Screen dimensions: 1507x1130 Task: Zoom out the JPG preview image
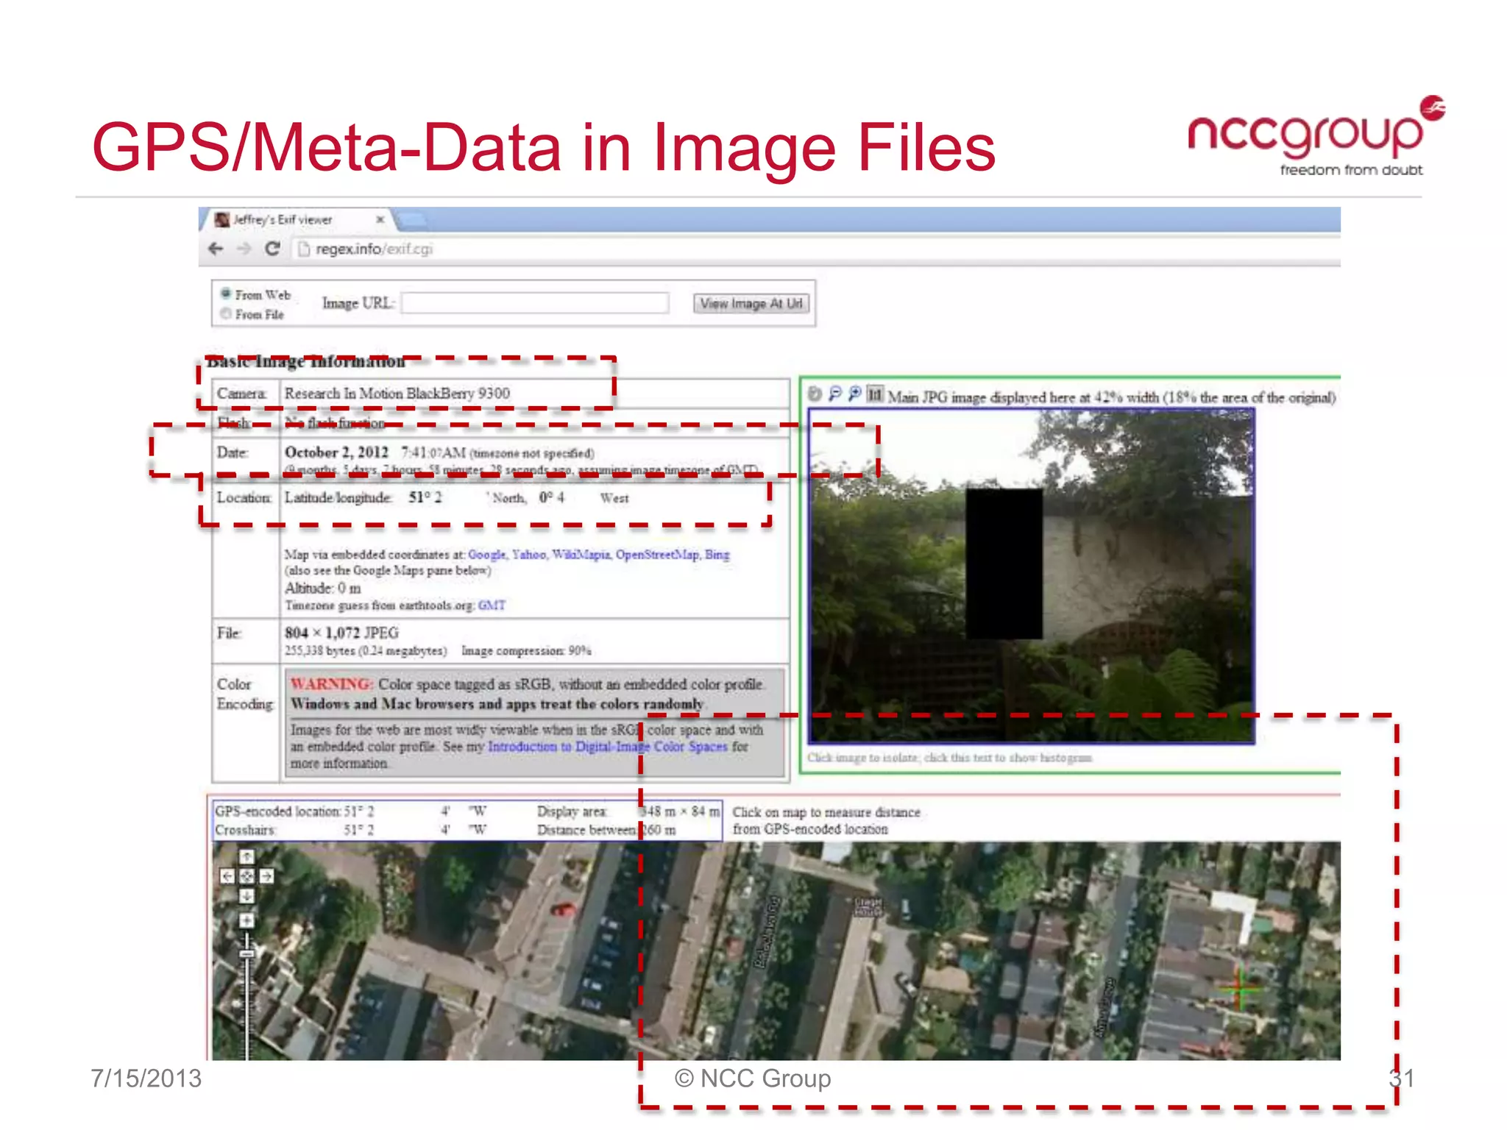835,394
